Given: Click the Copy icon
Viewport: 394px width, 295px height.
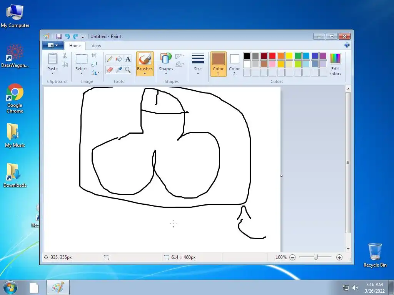Looking at the screenshot, I should (x=65, y=65).
